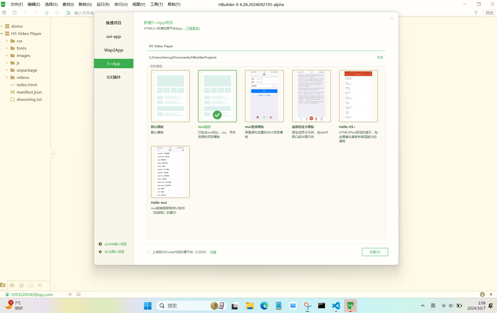Image resolution: width=497 pixels, height=313 pixels.
Task: Open the globe cloud panel icon
Action: (40, 285)
